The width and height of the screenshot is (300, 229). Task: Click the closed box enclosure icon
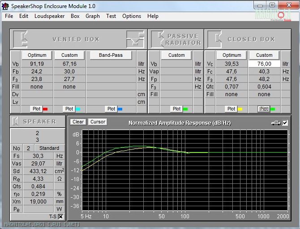(214, 39)
